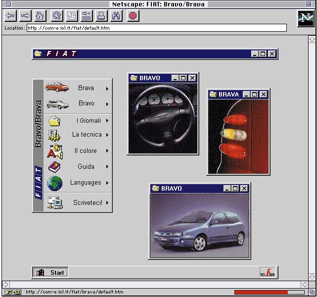The height and width of the screenshot is (297, 317).
Task: Reload the page using the Reload icon
Action: coord(56,16)
